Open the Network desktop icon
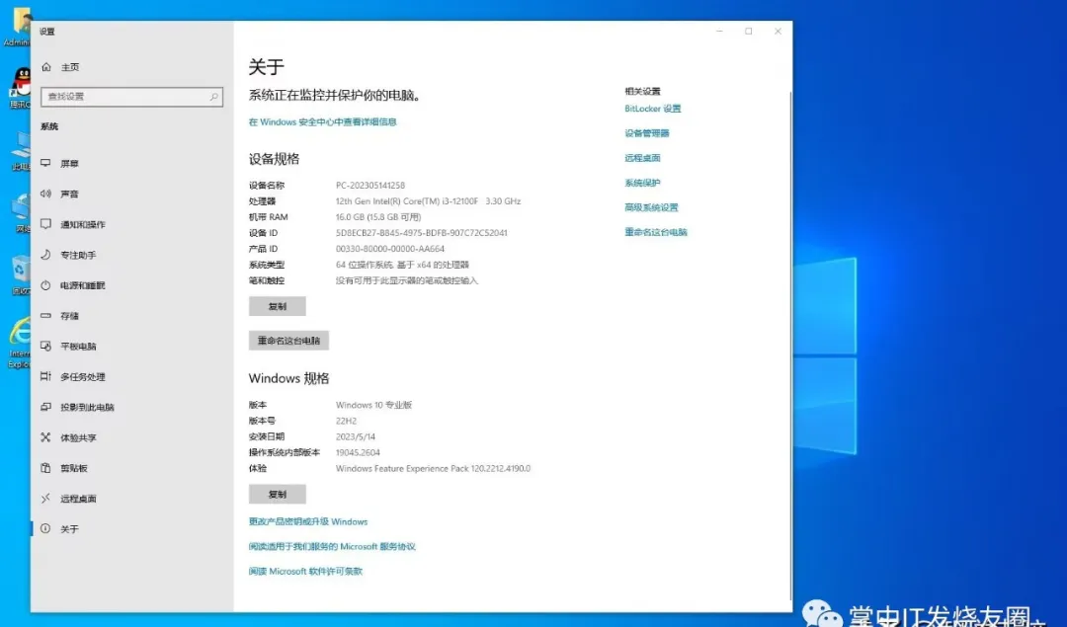 click(22, 213)
